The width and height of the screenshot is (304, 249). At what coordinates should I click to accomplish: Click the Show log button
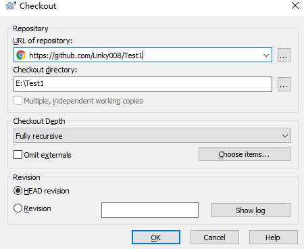tap(251, 210)
